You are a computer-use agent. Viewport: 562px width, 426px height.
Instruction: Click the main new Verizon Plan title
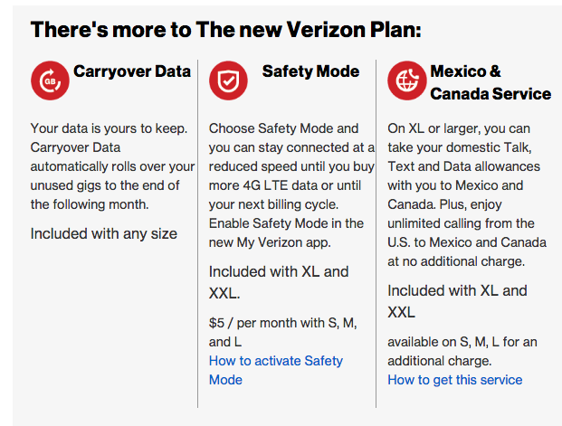coord(226,30)
